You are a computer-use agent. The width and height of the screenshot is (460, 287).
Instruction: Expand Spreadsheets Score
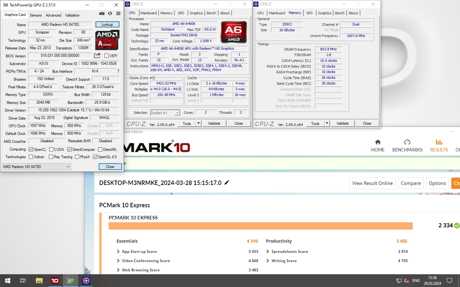point(268,252)
